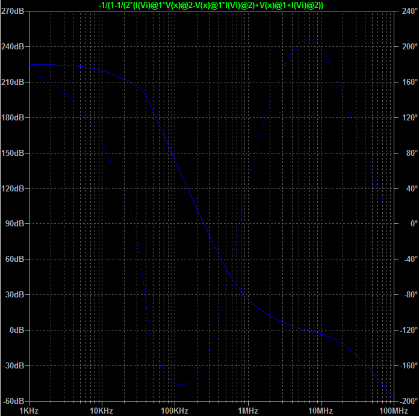The height and width of the screenshot is (416, 419).
Task: Click the 200° right phase axis label
Action: (409, 46)
